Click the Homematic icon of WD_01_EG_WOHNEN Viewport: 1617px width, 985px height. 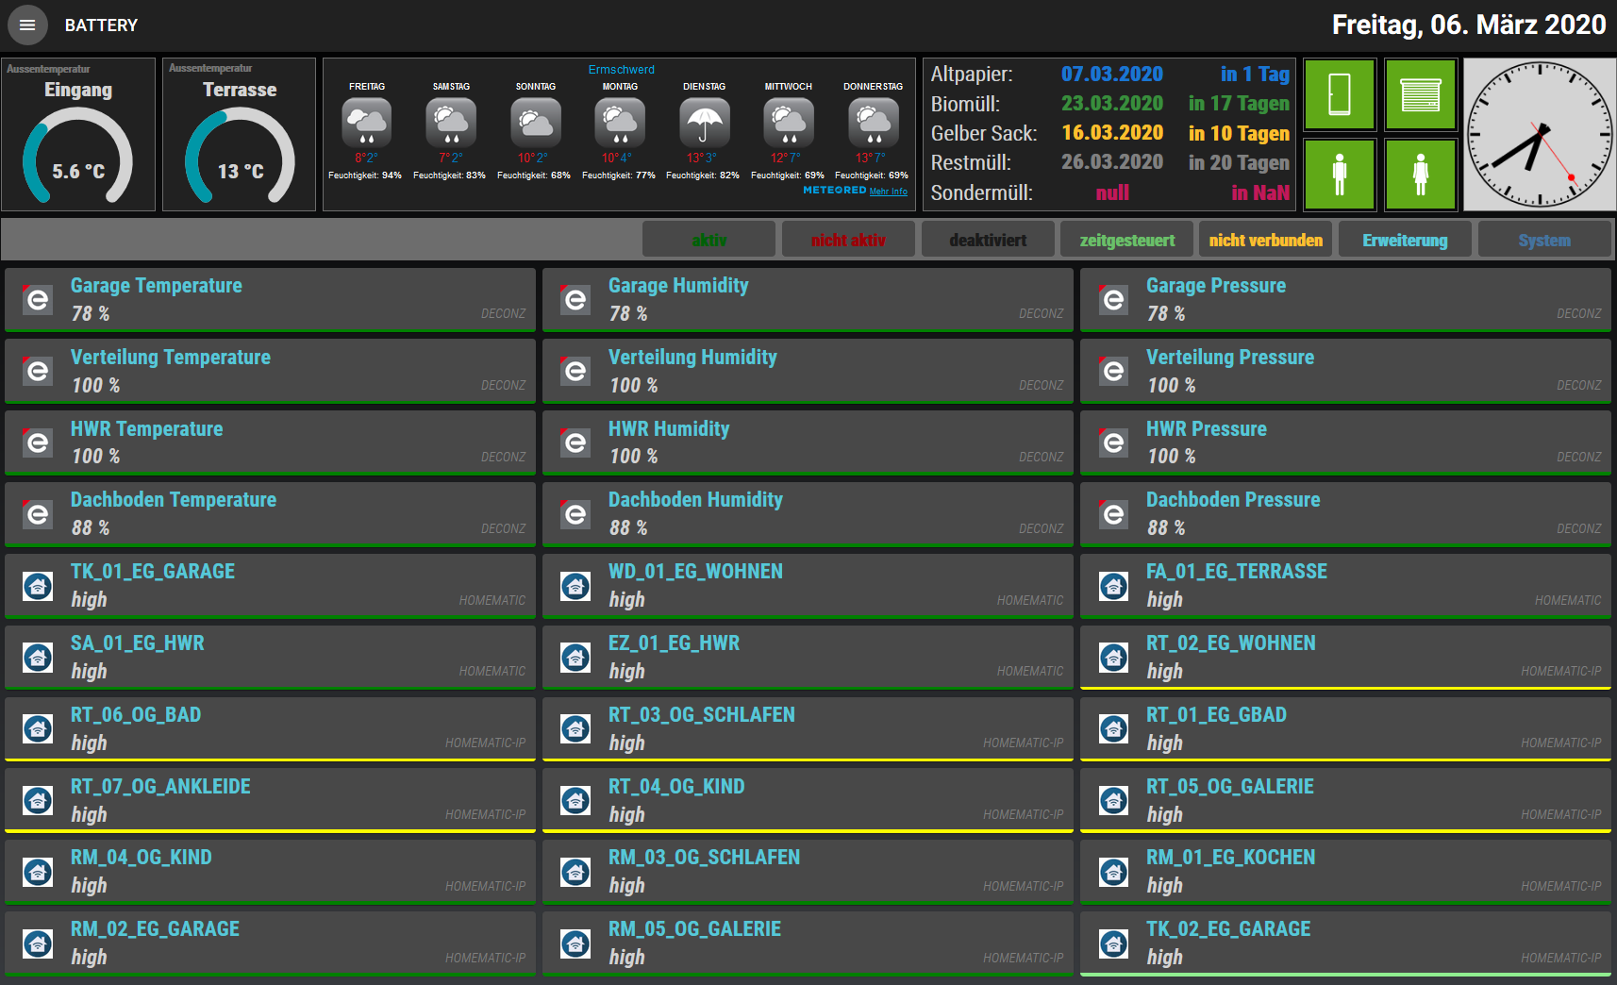click(575, 586)
